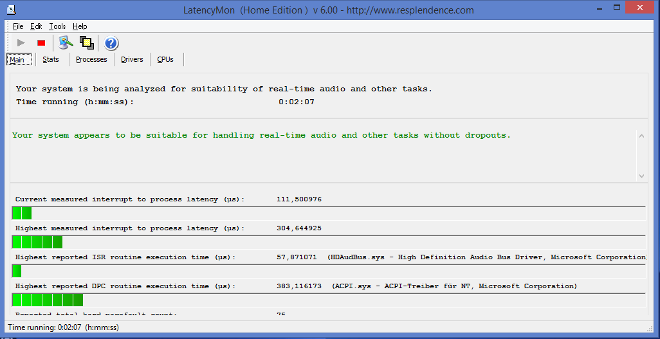Click scroll down arrow in message box
The height and width of the screenshot is (339, 660).
(x=641, y=176)
